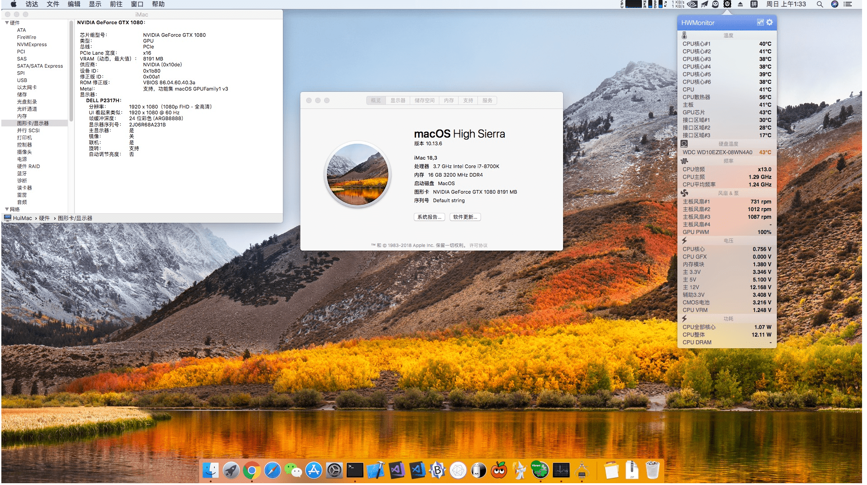Open the NVIDIA menu bar icon
The width and height of the screenshot is (867, 485).
click(692, 4)
